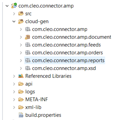Expand the com.cleo.connector.amp.xsd package arrow

[21, 68]
